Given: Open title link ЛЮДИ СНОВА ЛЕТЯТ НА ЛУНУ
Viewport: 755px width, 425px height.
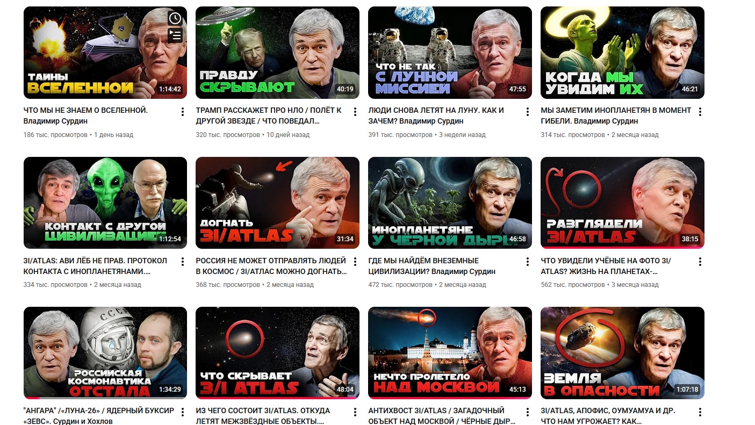Looking at the screenshot, I should tap(436, 116).
